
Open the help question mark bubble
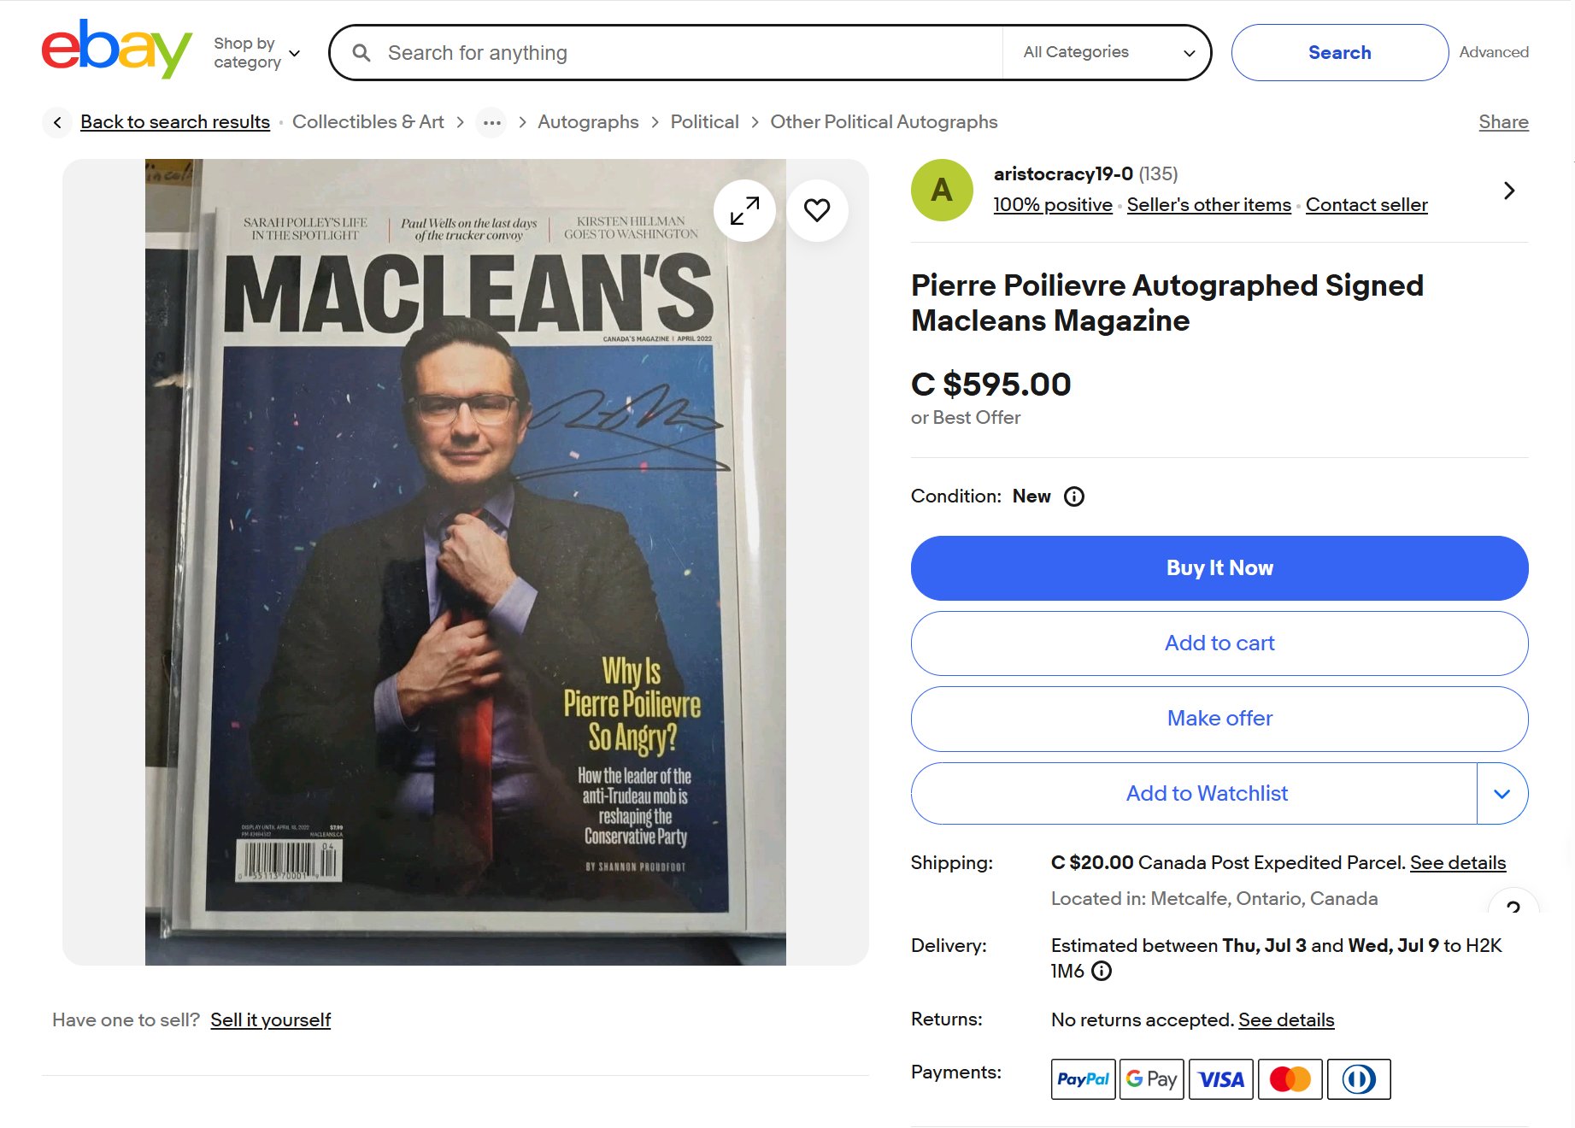click(x=1513, y=904)
